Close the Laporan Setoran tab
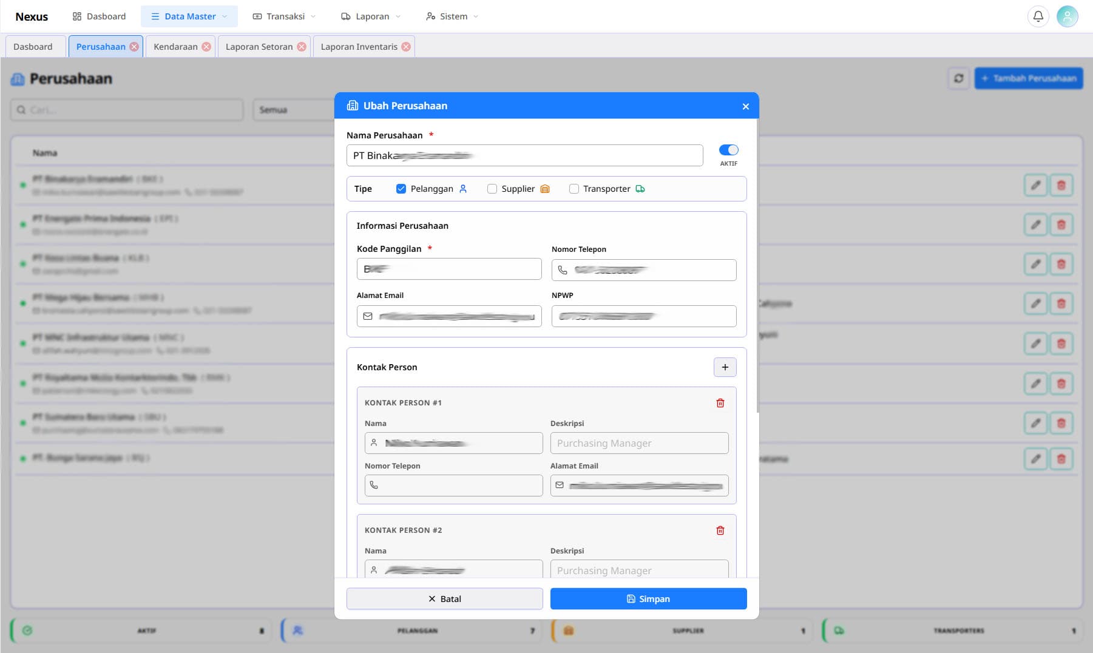 pyautogui.click(x=302, y=47)
